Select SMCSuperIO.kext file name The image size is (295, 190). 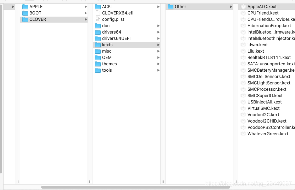coord(265,96)
